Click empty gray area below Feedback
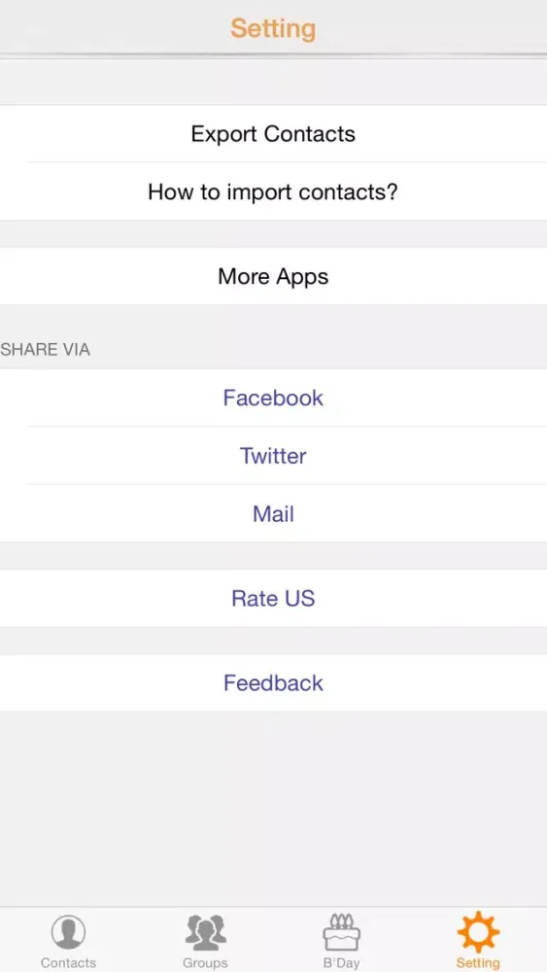This screenshot has height=972, width=547. (273, 809)
